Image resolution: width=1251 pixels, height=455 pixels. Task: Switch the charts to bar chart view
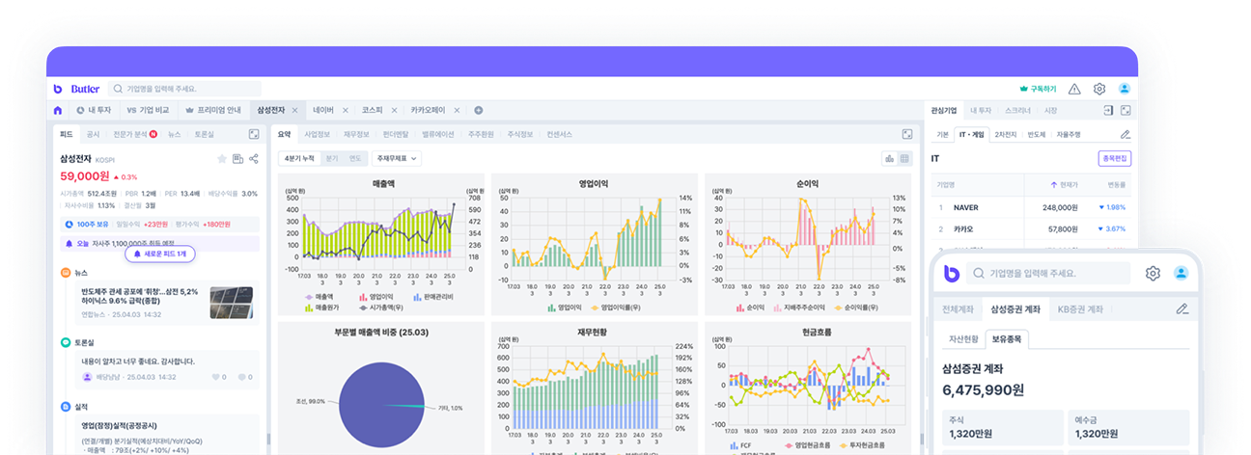(x=889, y=158)
